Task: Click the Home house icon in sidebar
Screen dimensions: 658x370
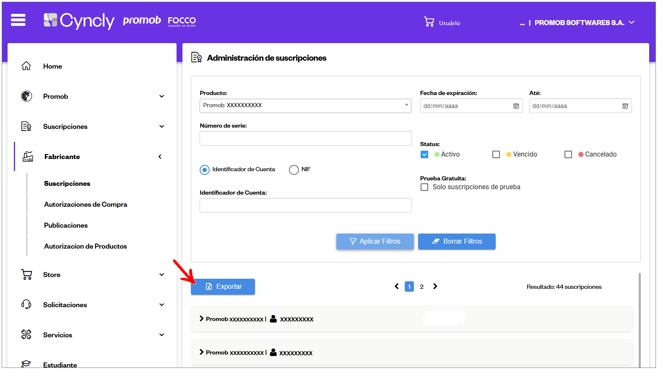Action: click(x=26, y=66)
